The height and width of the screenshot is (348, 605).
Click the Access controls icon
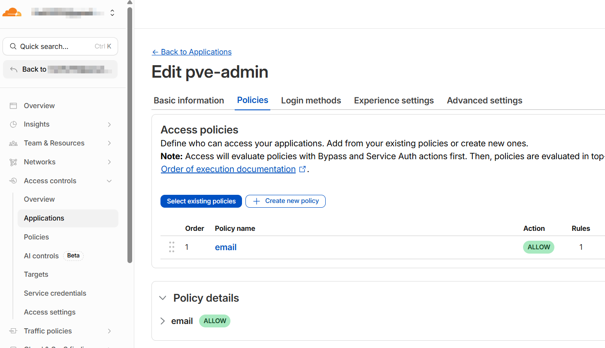click(x=13, y=181)
